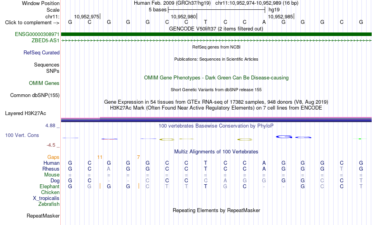
Task: Select the Zebrafish species label
Action: (49, 204)
